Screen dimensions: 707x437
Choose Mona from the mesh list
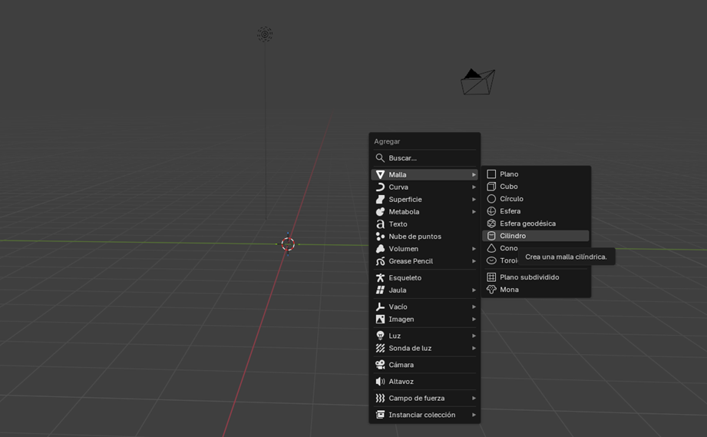click(536, 290)
